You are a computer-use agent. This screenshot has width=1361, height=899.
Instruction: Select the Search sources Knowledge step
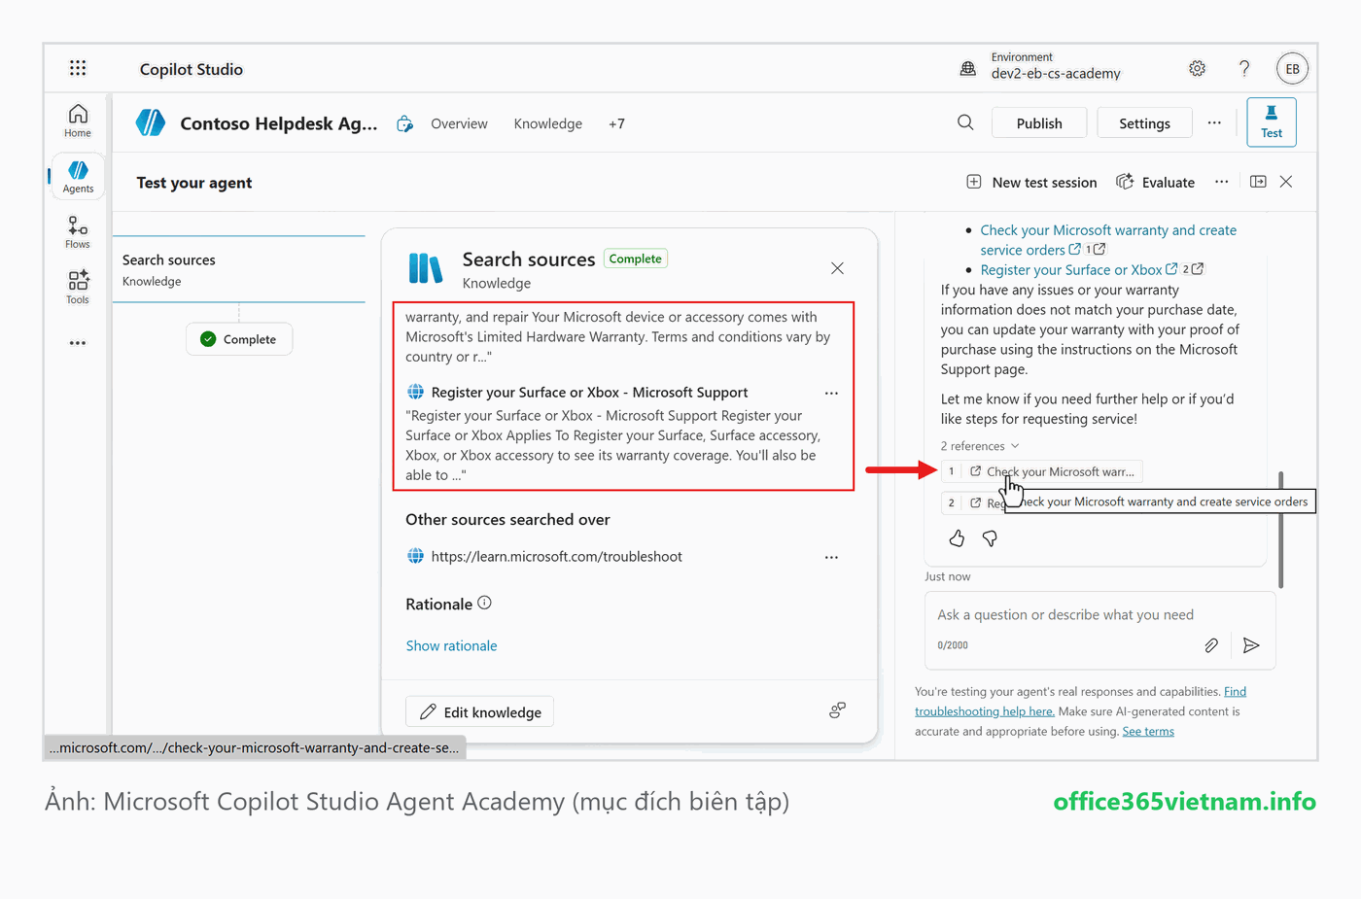(239, 269)
